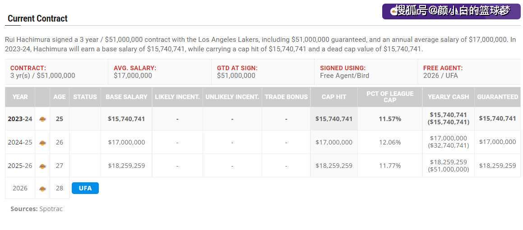Click the Lakers logo in the 2026 row

click(42, 189)
